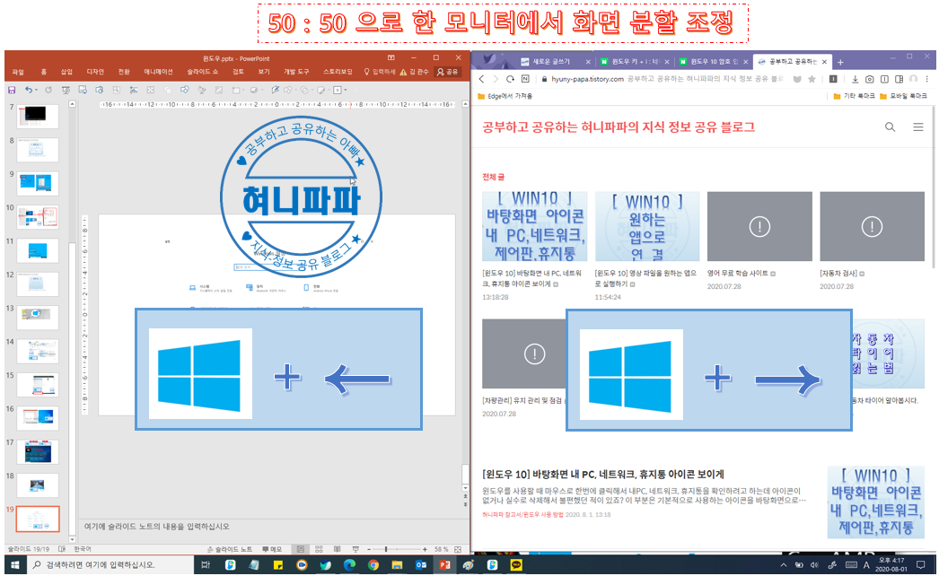Image resolution: width=939 pixels, height=576 pixels.
Task: Click the Redo icon in PowerPoint toolbar
Action: coord(48,90)
